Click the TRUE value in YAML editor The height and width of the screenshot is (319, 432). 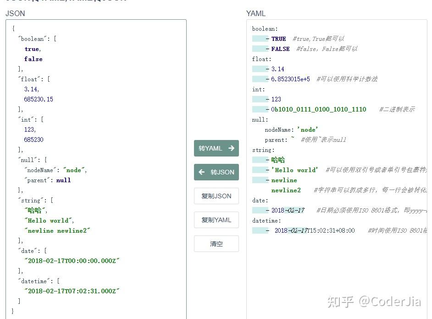278,39
